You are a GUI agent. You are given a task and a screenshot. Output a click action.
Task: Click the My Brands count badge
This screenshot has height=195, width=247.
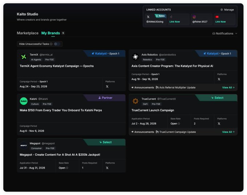tap(63, 33)
